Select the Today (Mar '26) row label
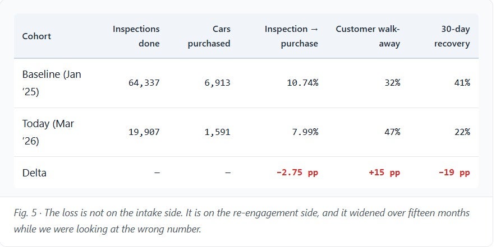This screenshot has width=496, height=247. [x=48, y=132]
